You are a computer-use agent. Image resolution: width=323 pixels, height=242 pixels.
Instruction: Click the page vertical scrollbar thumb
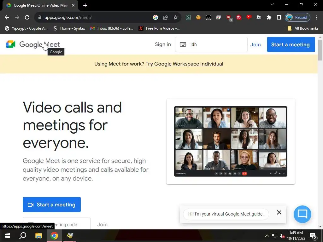click(x=320, y=50)
